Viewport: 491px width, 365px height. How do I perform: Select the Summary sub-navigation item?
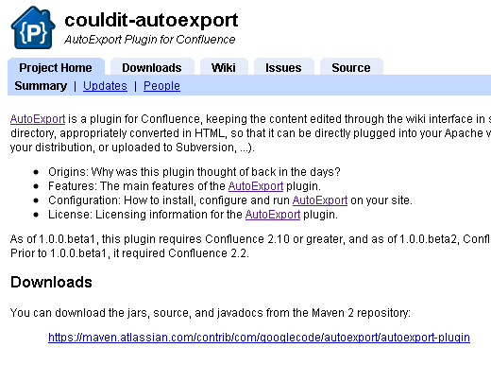[x=41, y=86]
